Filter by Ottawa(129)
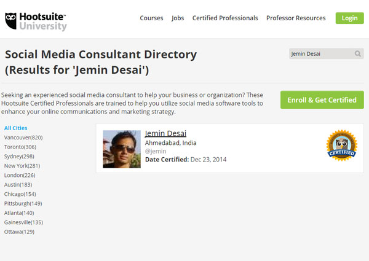Viewport: 369px width, 261px height. pyautogui.click(x=19, y=232)
